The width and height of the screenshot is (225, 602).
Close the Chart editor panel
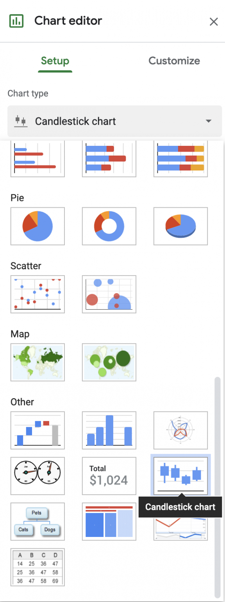[214, 22]
